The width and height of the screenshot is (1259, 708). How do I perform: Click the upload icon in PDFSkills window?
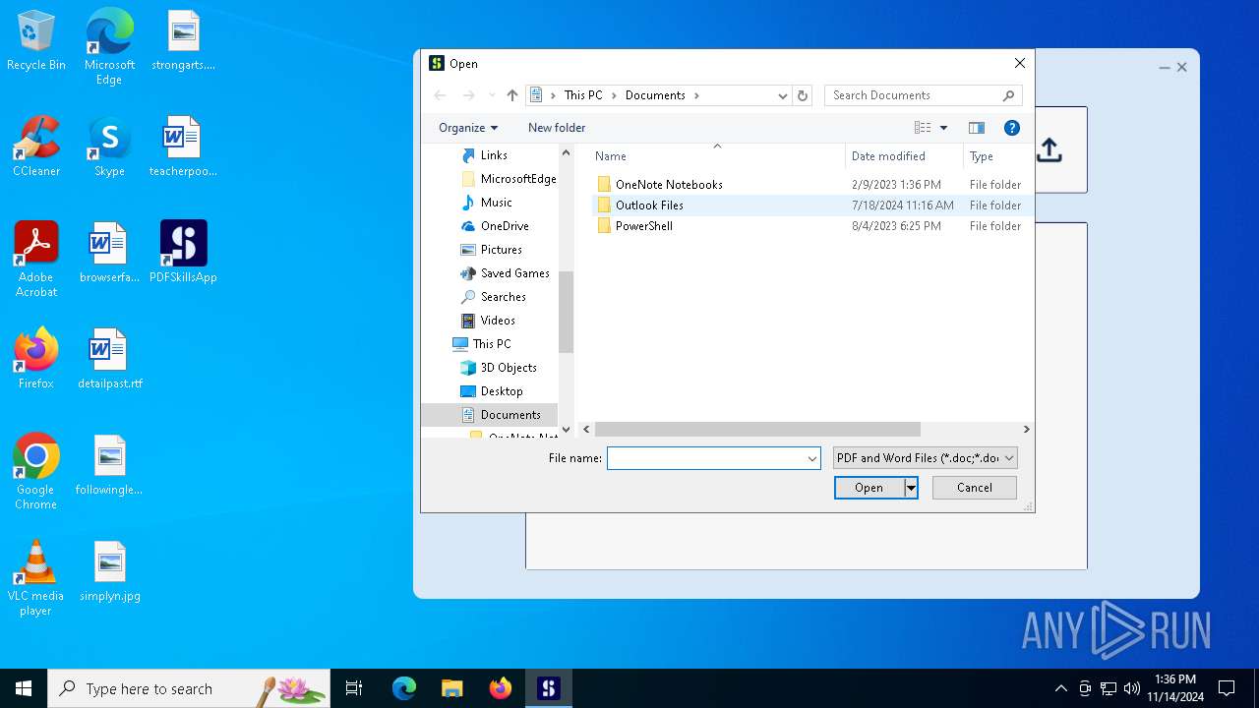pos(1049,150)
